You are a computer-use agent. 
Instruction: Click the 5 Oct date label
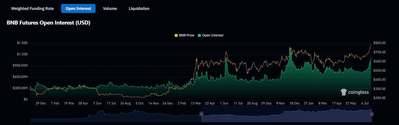140,104
